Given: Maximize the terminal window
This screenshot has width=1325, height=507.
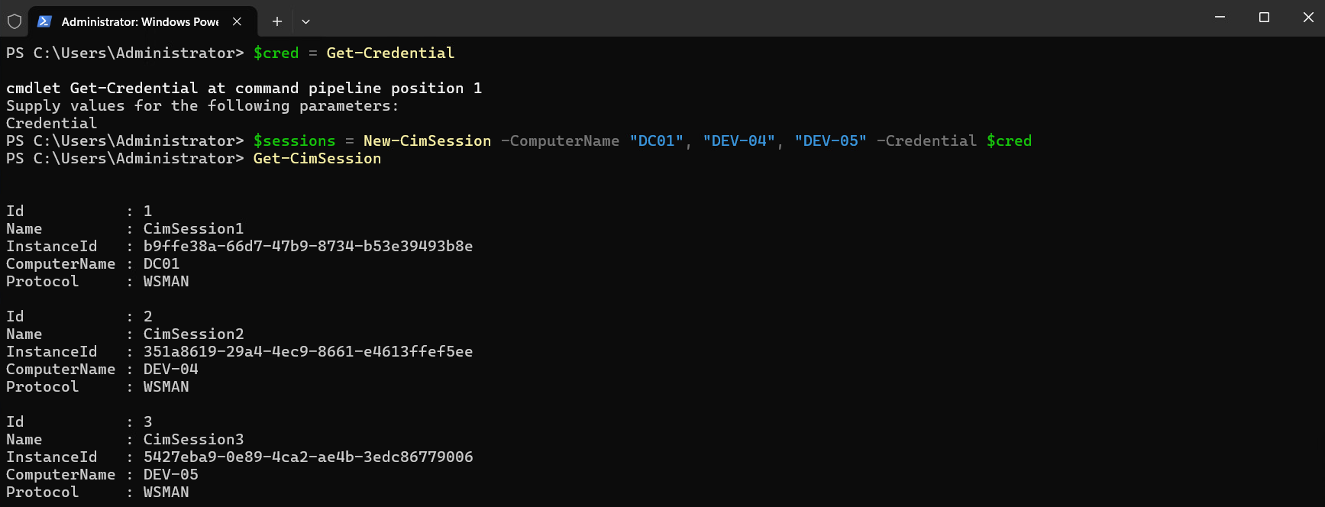Looking at the screenshot, I should click(x=1264, y=18).
